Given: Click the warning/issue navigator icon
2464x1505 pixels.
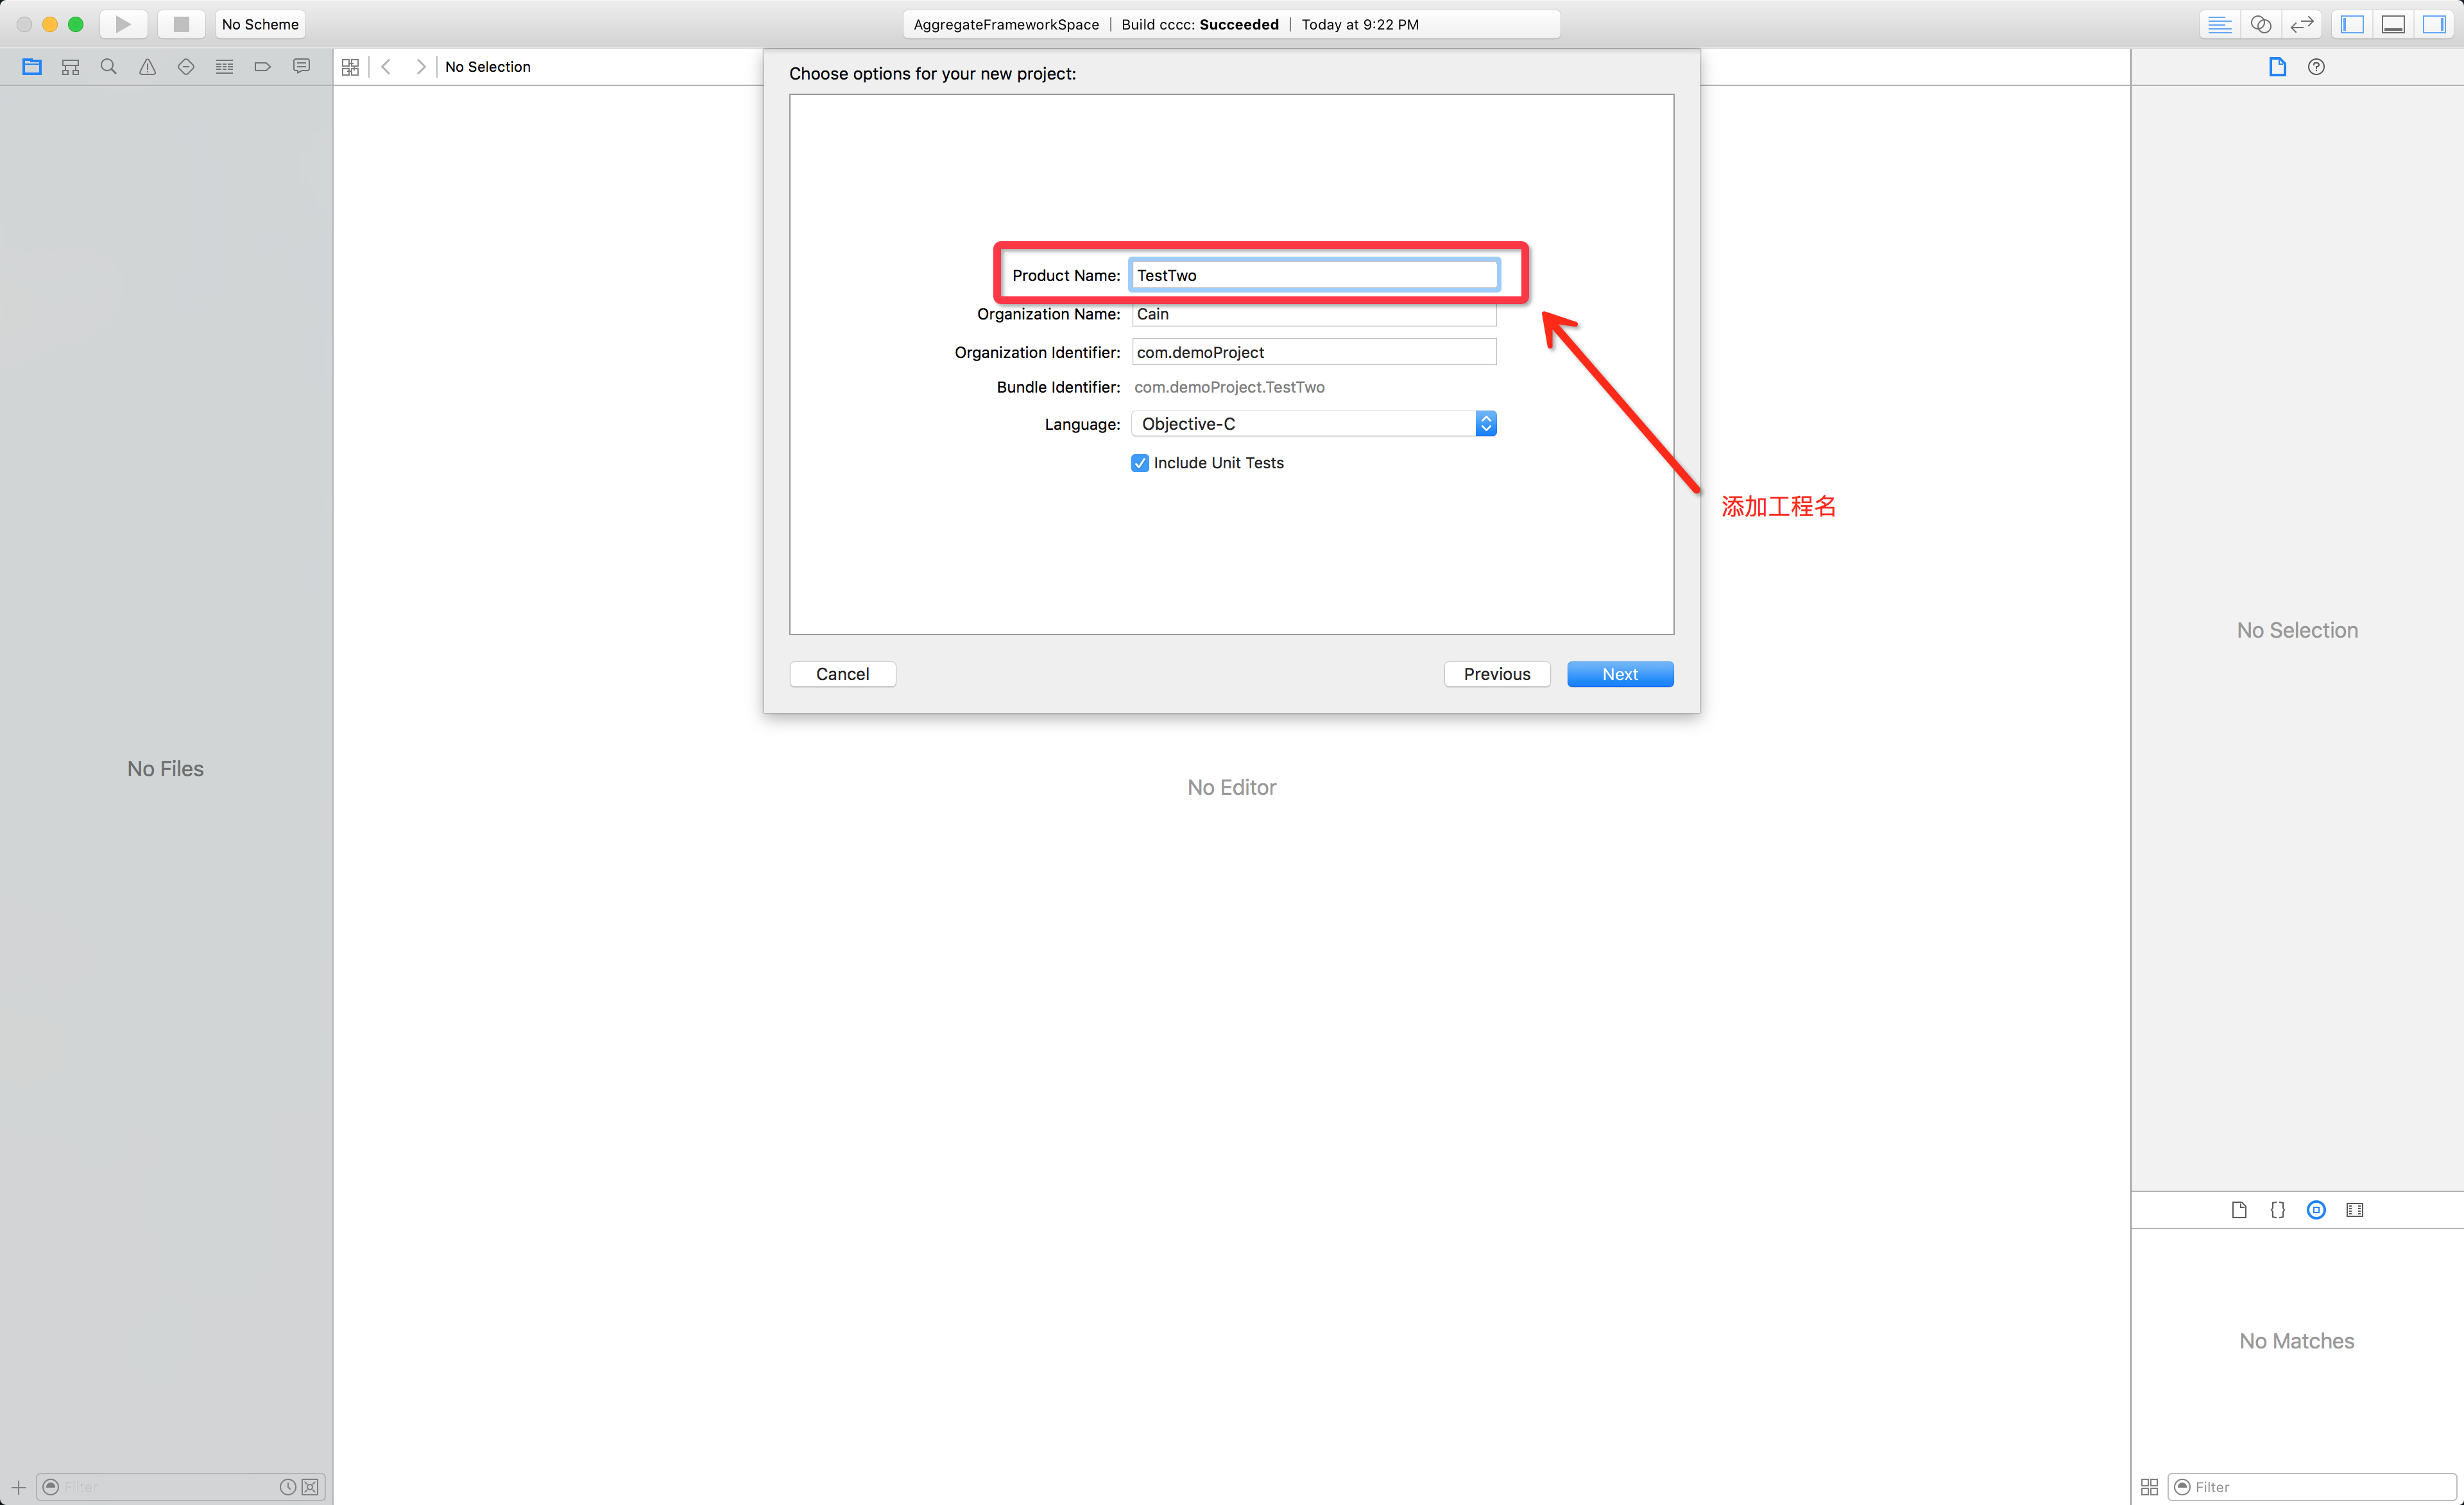Looking at the screenshot, I should coord(146,67).
